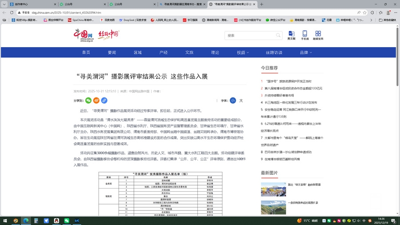
Task: Open the WeChat app from the taskbar
Action: tap(67, 220)
